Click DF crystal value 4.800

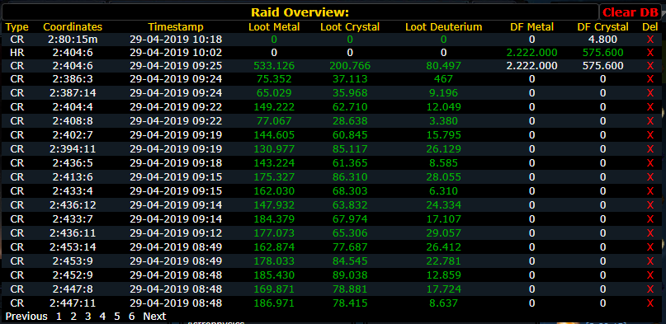pos(602,40)
